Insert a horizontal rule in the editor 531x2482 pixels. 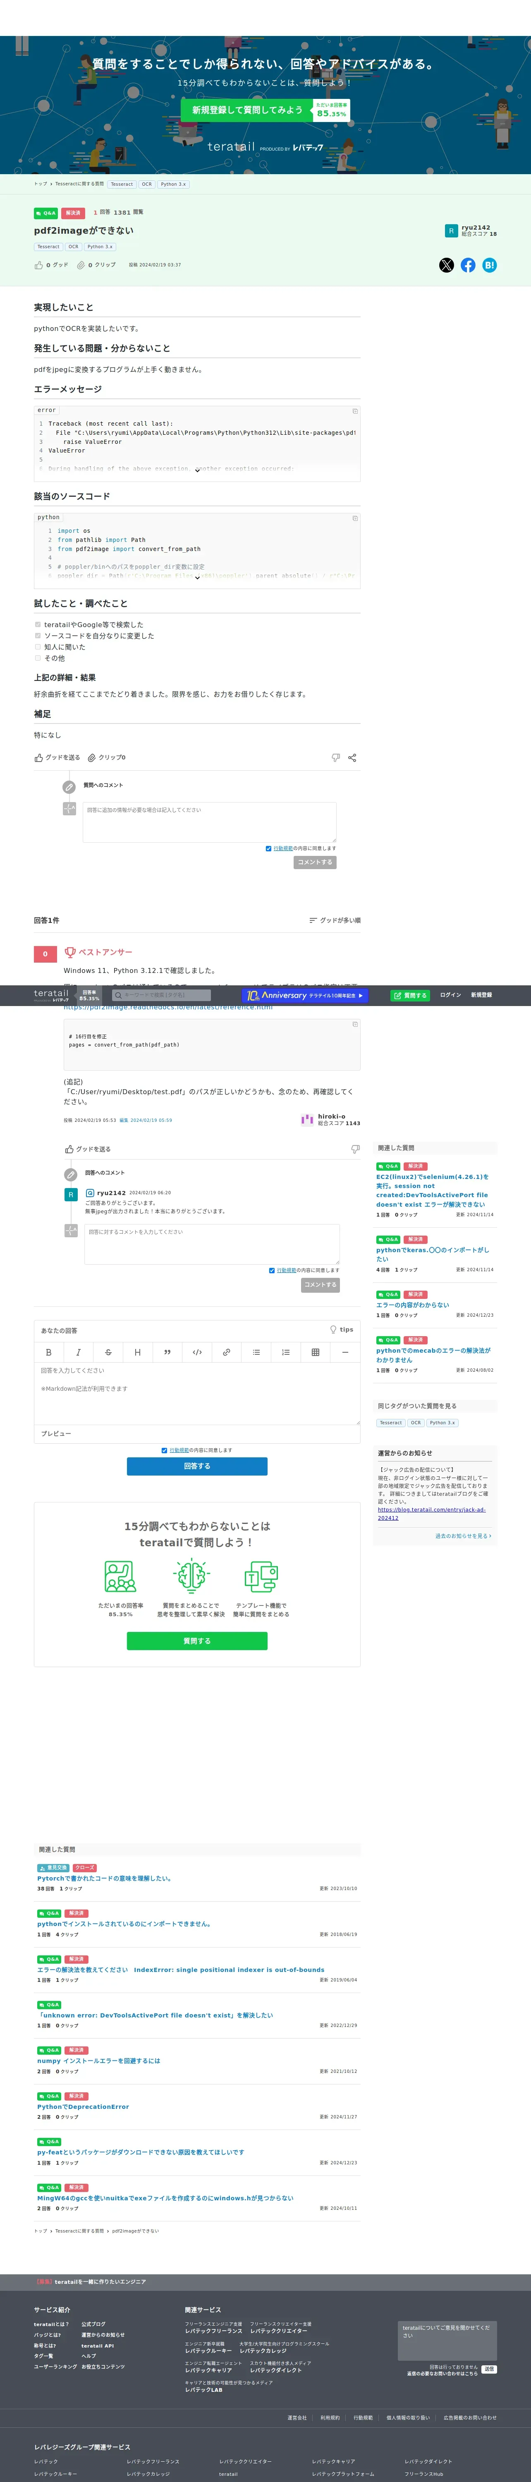tap(345, 1352)
